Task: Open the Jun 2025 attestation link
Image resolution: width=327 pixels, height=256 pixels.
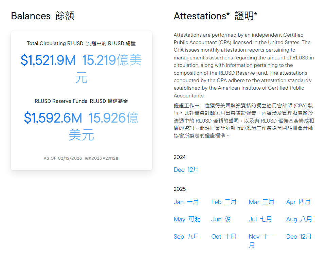Action: tap(221, 219)
